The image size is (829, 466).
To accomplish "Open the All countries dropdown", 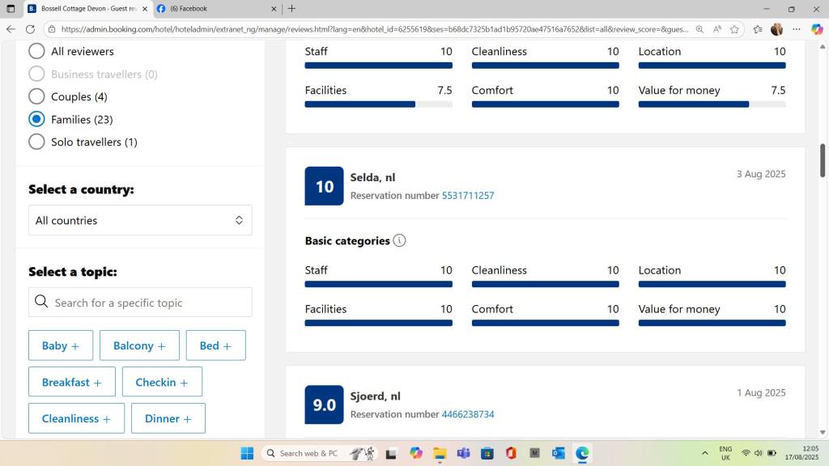I will (x=140, y=220).
